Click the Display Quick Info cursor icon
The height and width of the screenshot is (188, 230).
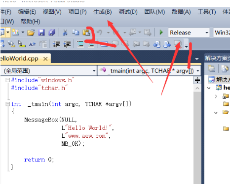(21, 44)
